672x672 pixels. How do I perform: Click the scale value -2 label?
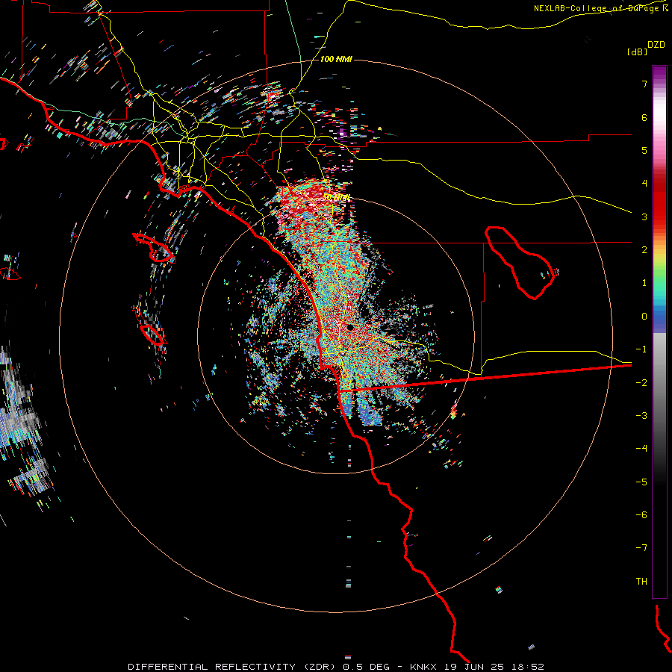[641, 383]
